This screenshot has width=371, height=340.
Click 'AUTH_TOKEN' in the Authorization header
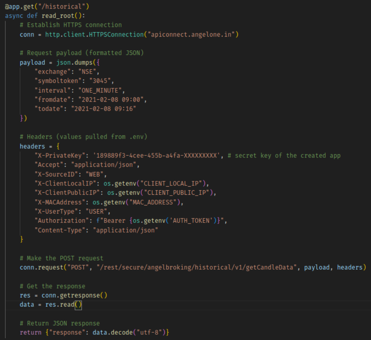pyautogui.click(x=191, y=221)
